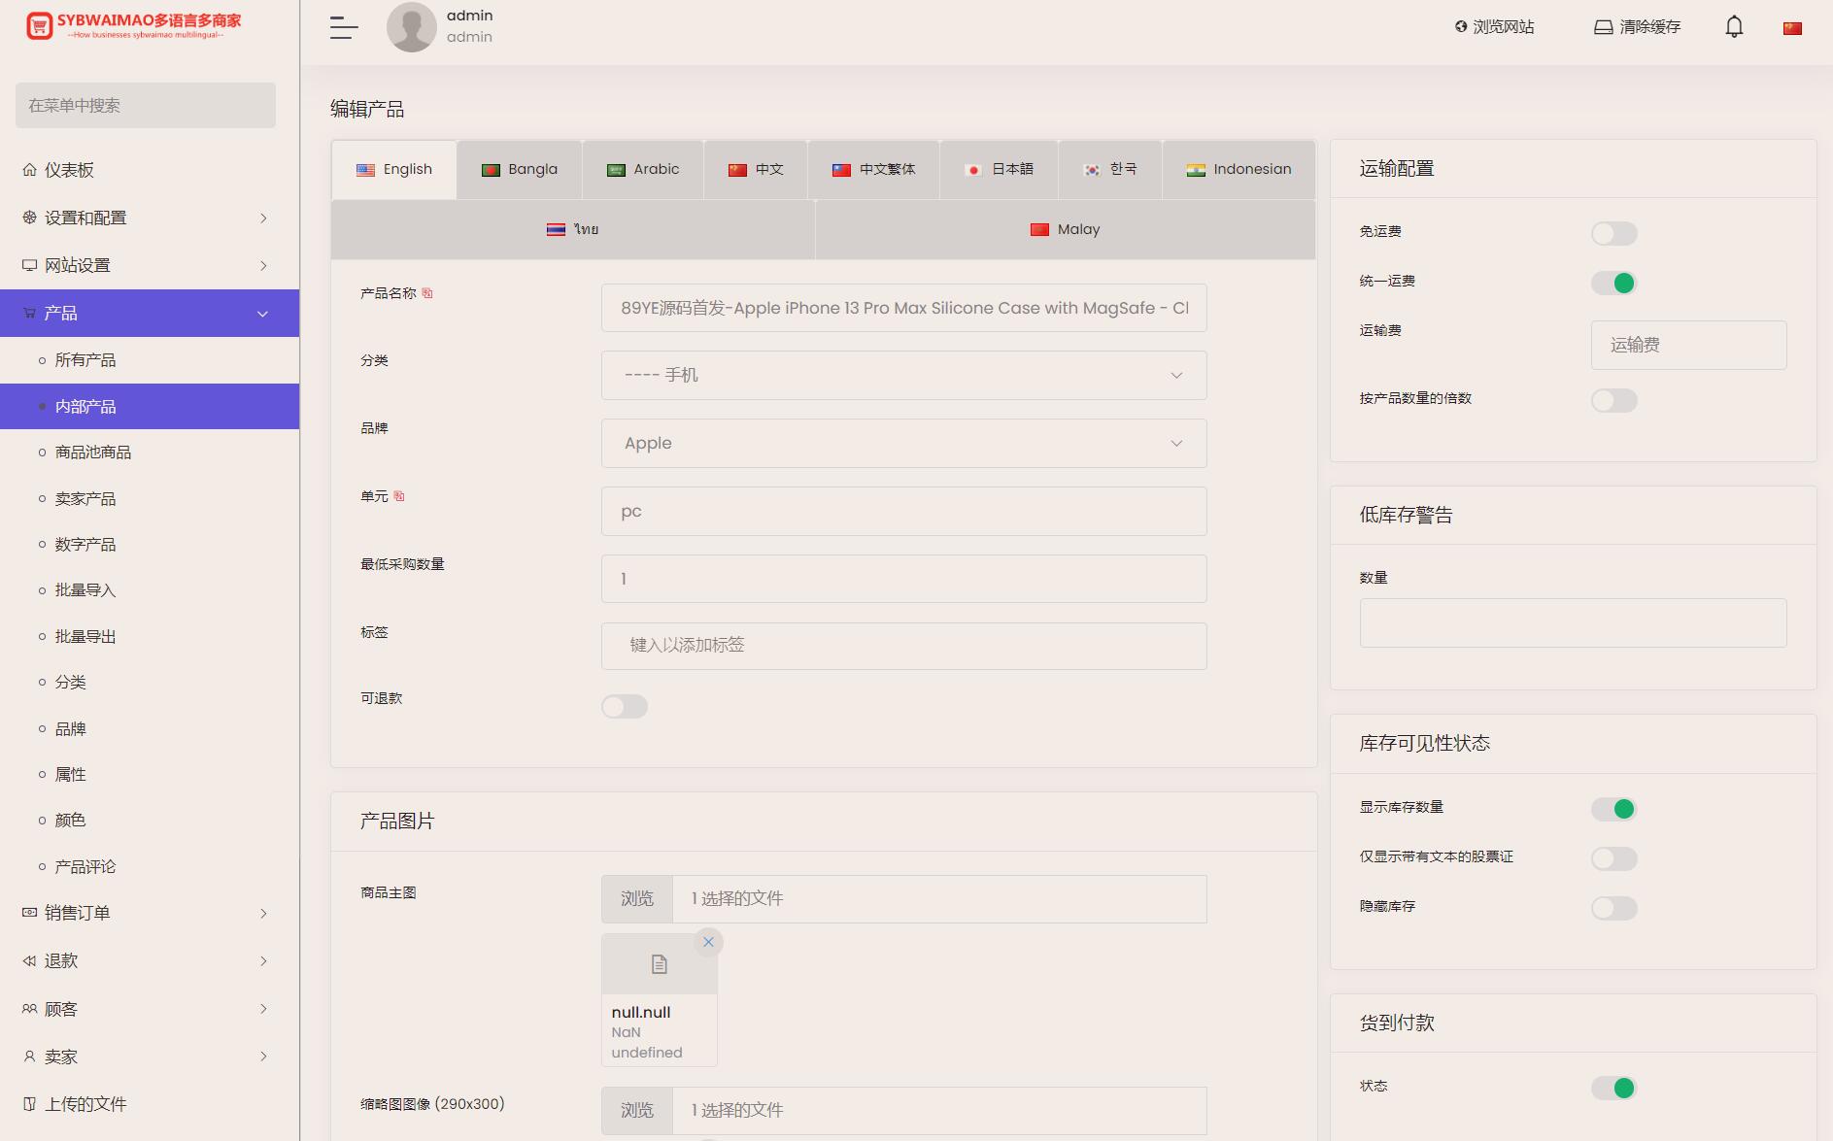Expand 卖家 menu

150,1057
